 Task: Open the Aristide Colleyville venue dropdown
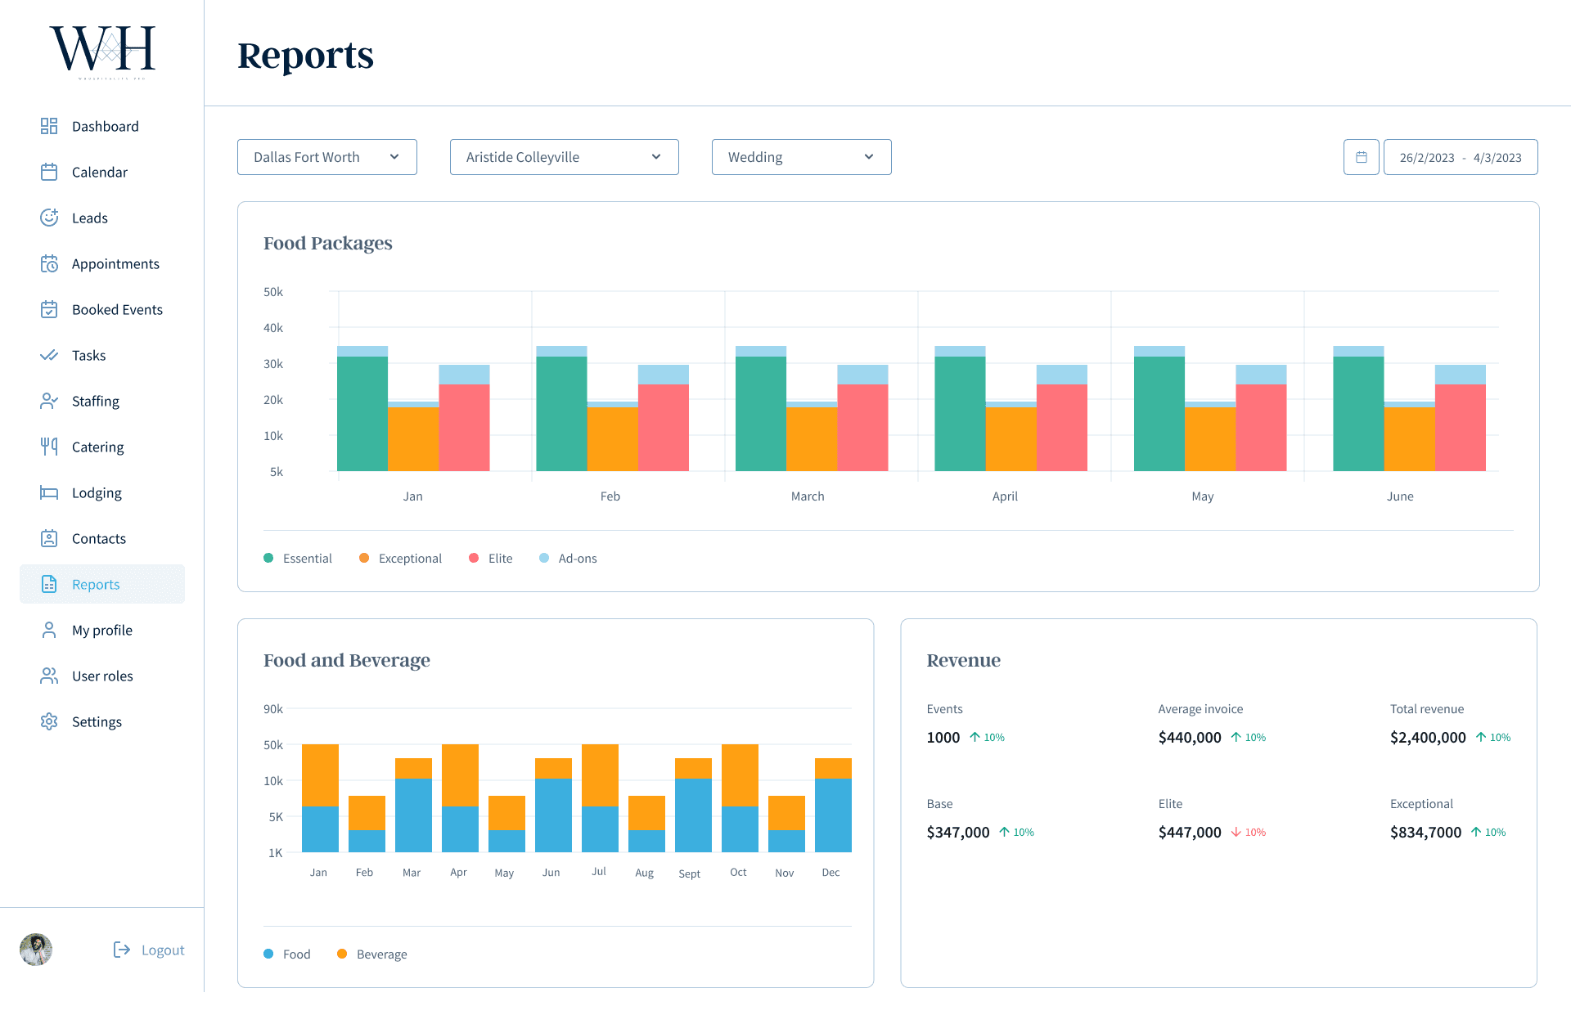coord(565,157)
